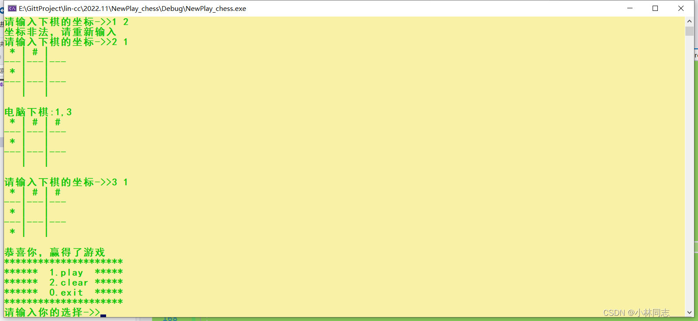This screenshot has width=698, height=321.
Task: Minimize the NewPlay_chess.exe console window
Action: [x=630, y=8]
